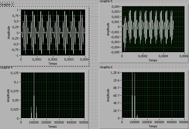This screenshot has height=129, width=189.
Task: Click the 0,0003 X-scale marker in Graphe 3
Action: [69, 59]
